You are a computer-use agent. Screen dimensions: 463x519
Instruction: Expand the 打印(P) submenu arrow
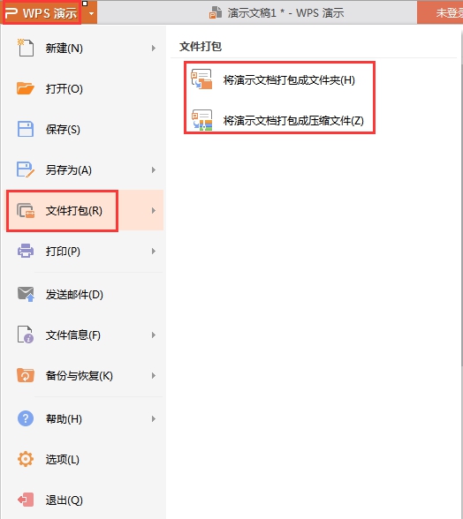click(154, 252)
